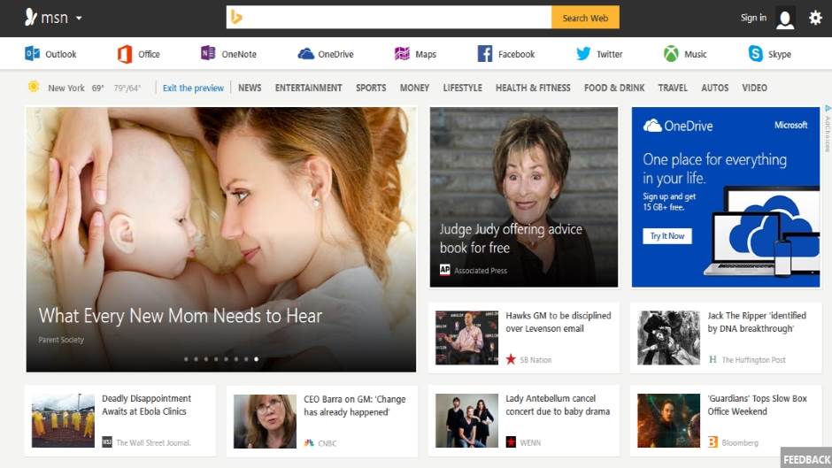The image size is (832, 468).
Task: Click the Exit the preview link
Action: pos(193,88)
